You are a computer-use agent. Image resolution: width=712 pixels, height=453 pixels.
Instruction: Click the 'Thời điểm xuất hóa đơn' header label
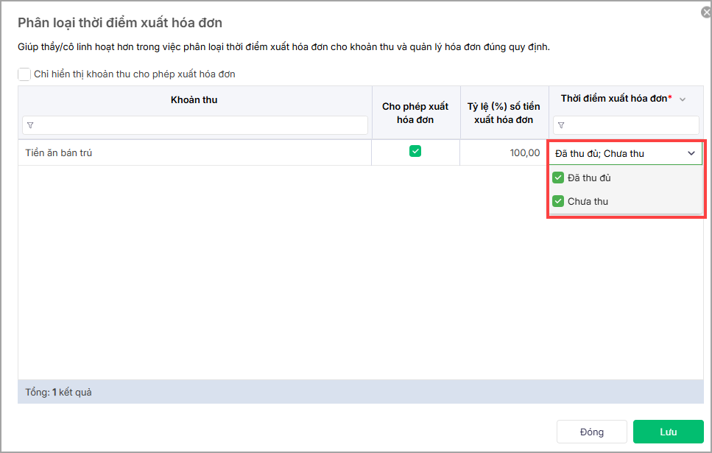(616, 99)
